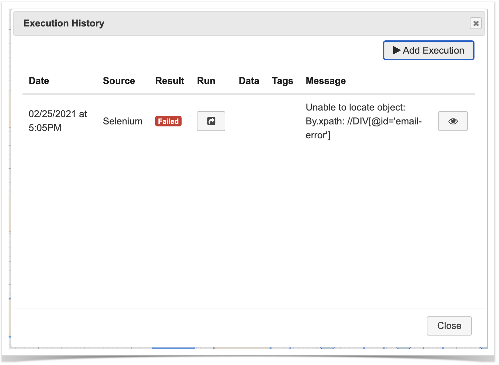
Task: Select the Selenium source cell
Action: (x=123, y=121)
